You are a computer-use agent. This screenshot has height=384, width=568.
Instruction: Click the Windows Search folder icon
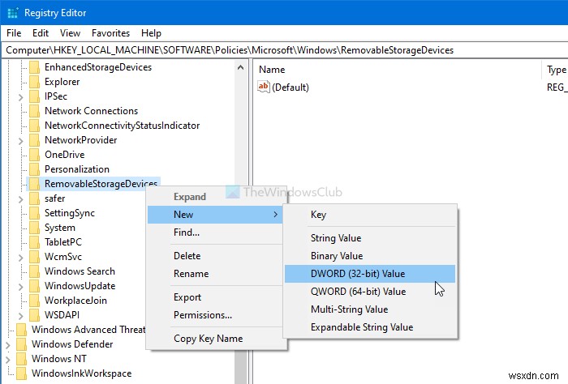pyautogui.click(x=34, y=271)
